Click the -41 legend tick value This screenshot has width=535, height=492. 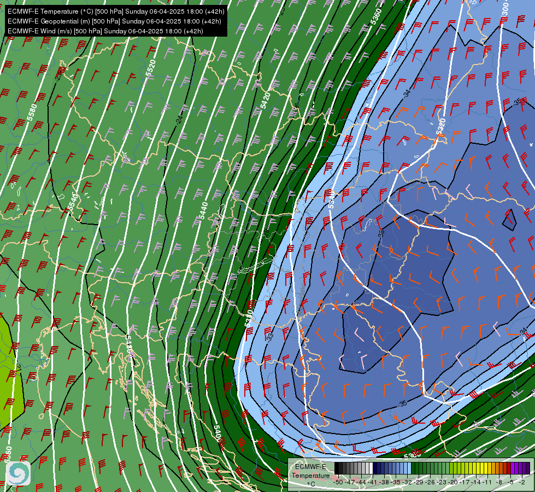(372, 483)
